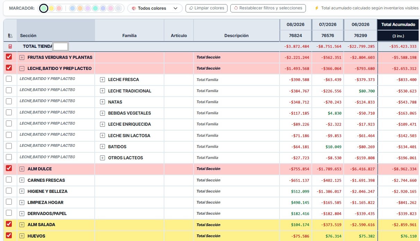
Task: Expand the HIGIENE Y BELLEZA section
Action: click(x=22, y=191)
